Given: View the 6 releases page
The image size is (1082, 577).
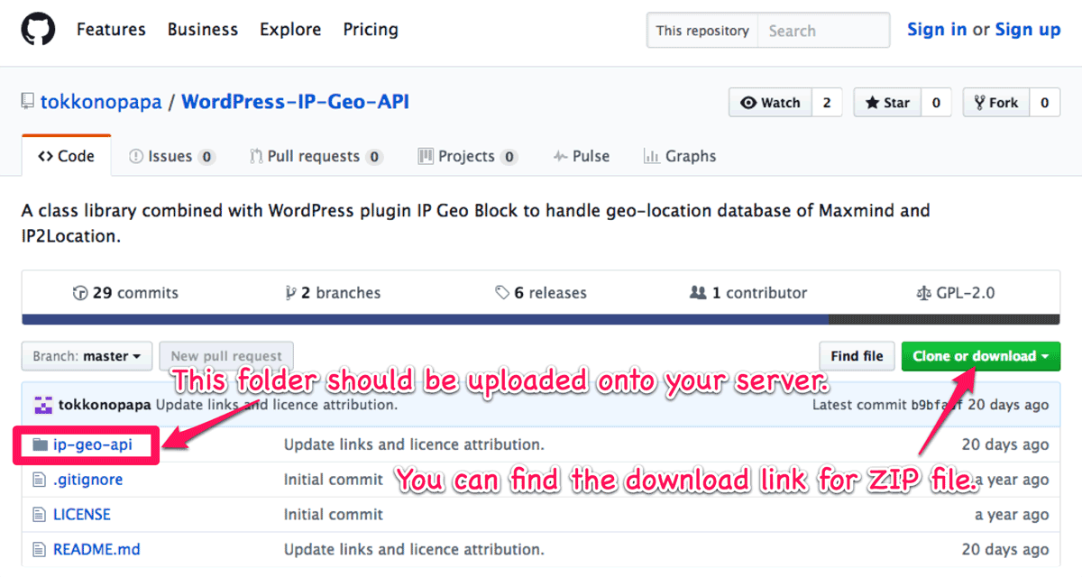Looking at the screenshot, I should click(541, 293).
